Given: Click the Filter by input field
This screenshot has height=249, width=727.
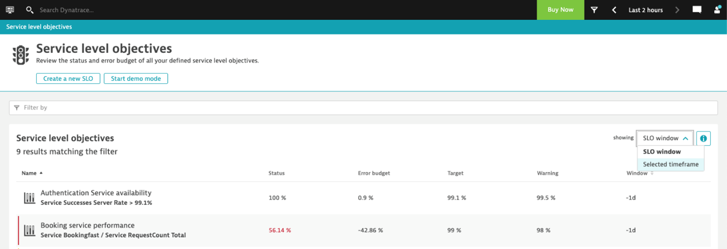Looking at the screenshot, I should pos(363,108).
